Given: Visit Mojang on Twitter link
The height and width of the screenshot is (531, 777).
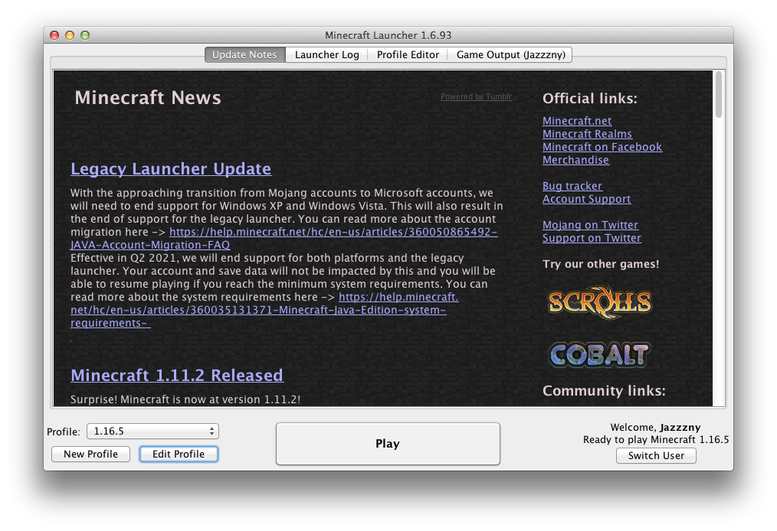Looking at the screenshot, I should click(x=590, y=225).
